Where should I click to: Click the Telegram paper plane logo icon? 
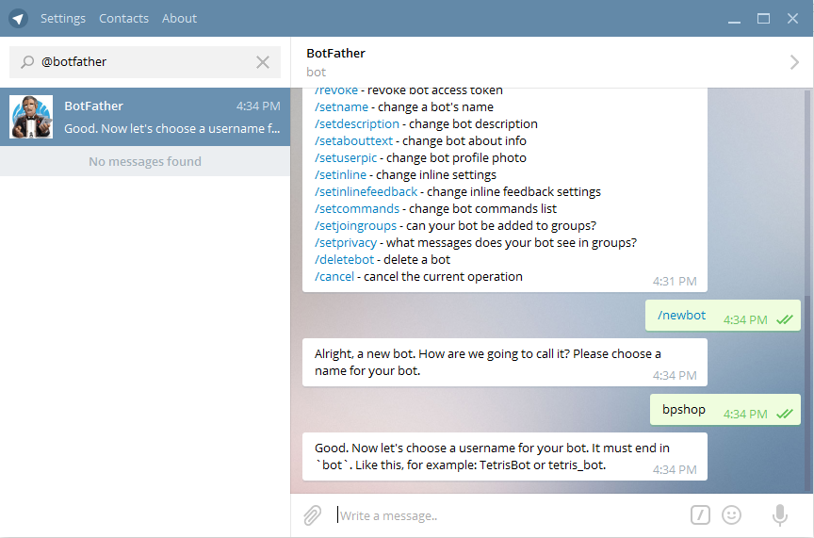(18, 19)
